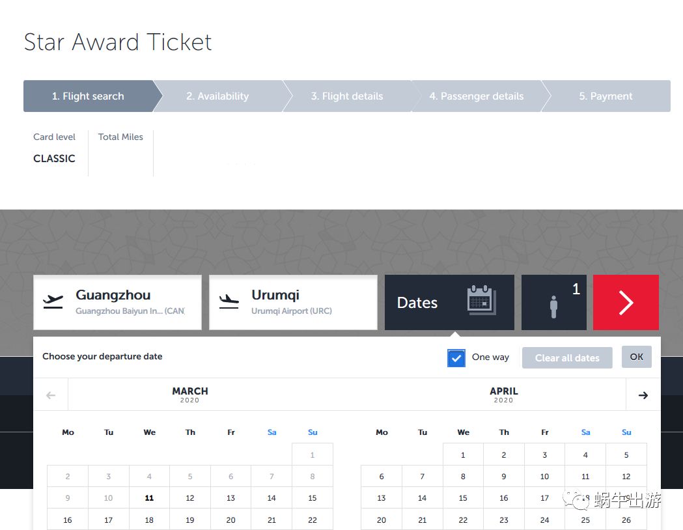Uncheck the One way checkbox
683x530 pixels.
coord(456,358)
